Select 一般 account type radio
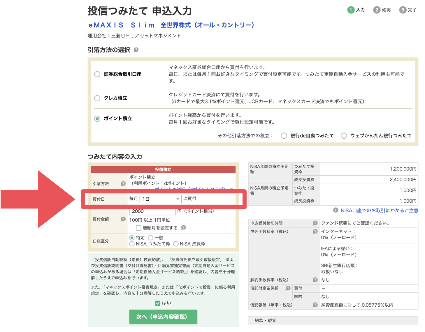The height and width of the screenshot is (332, 425). tap(151, 238)
